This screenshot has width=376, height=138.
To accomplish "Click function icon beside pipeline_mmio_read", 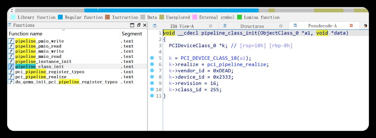I will (x=11, y=56).
